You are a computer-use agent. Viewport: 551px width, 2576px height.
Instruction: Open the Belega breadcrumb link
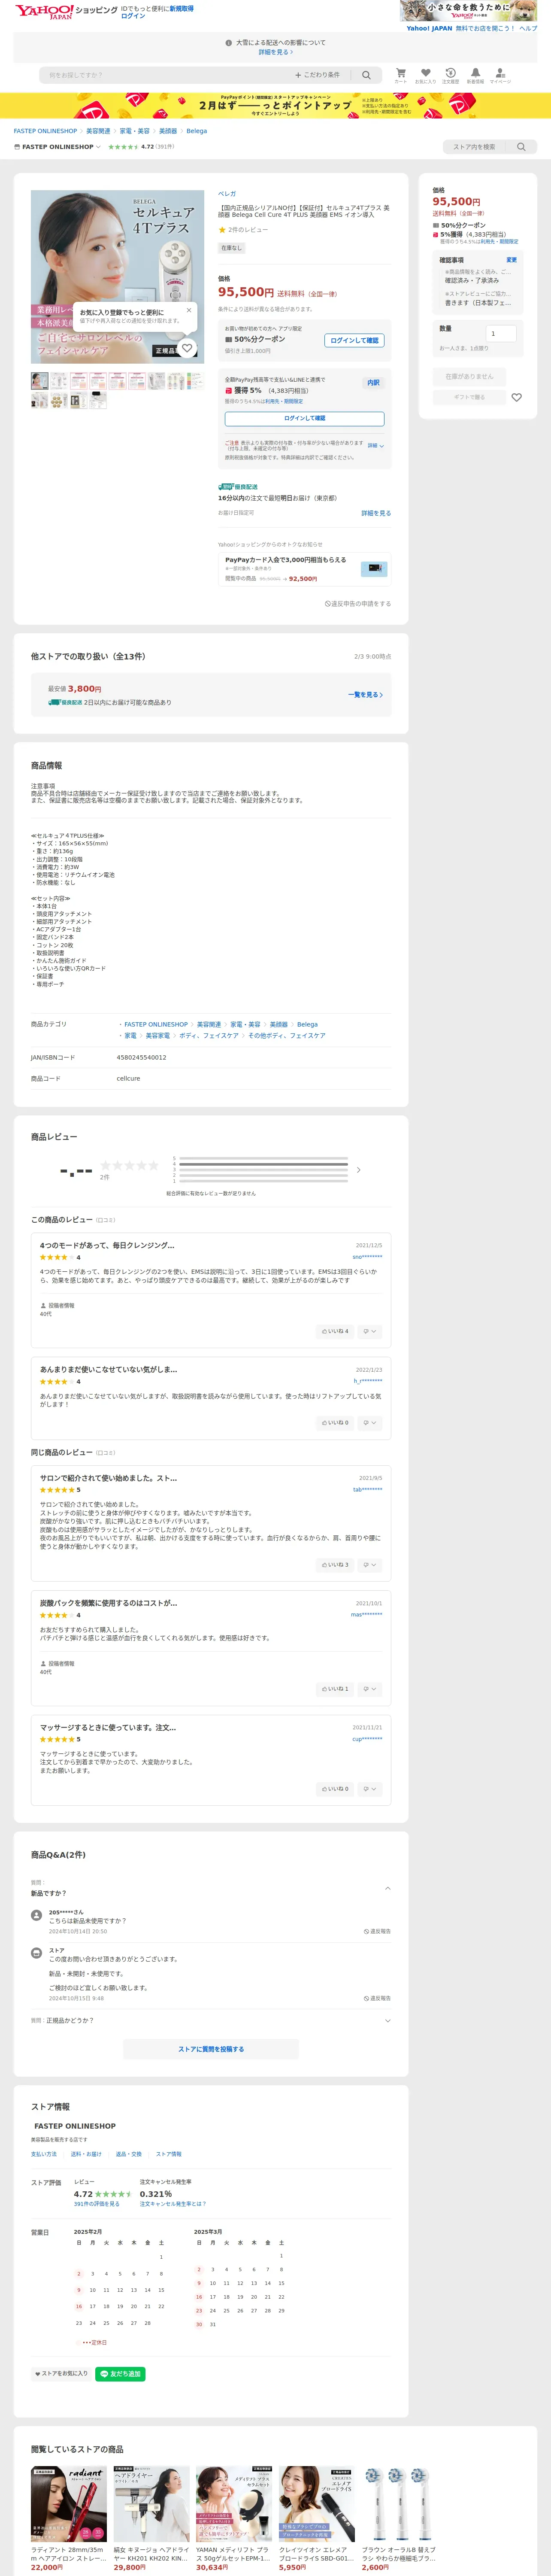point(196,131)
